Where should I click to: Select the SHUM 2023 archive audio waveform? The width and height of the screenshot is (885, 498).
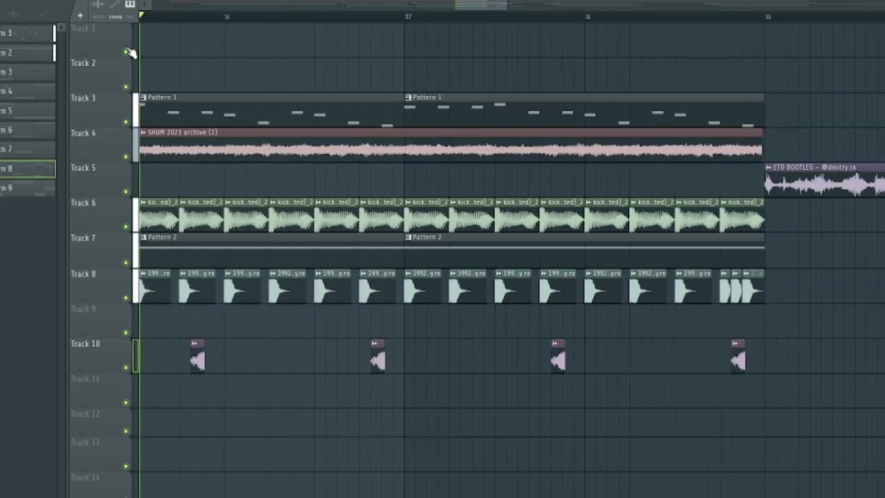tap(451, 149)
